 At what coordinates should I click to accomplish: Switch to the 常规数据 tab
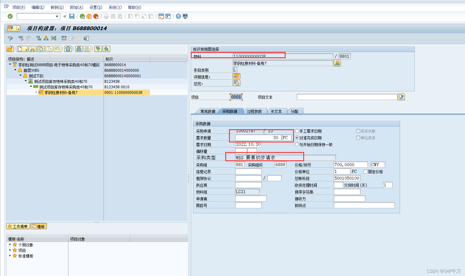tap(208, 111)
